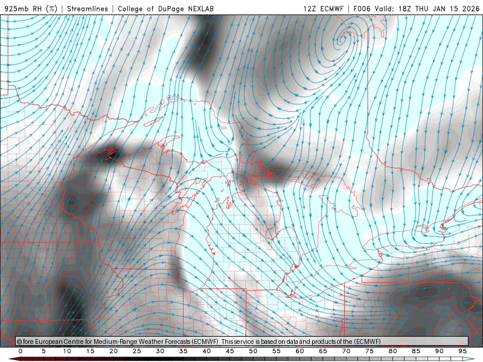
Task: Click 'College of DuPage NEXLAB' header text
Action: click(165, 8)
